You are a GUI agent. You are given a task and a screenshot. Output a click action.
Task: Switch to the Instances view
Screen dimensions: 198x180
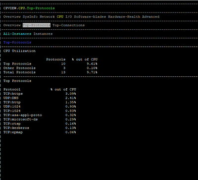coord(43,34)
